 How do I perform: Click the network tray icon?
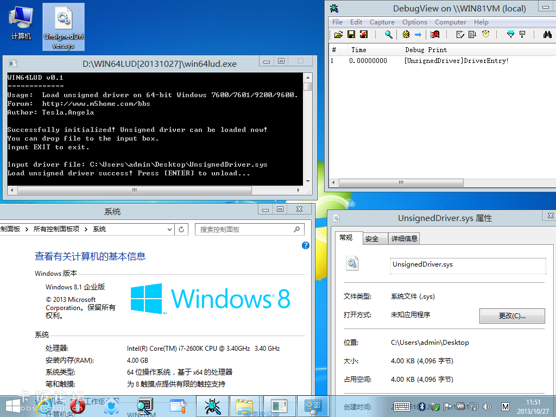(x=473, y=406)
